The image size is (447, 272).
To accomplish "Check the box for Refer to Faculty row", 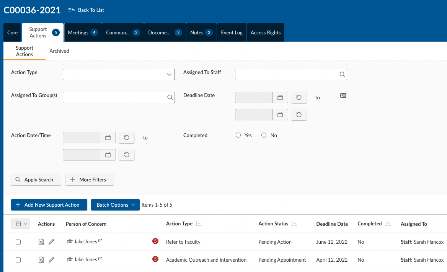I will 18,242.
